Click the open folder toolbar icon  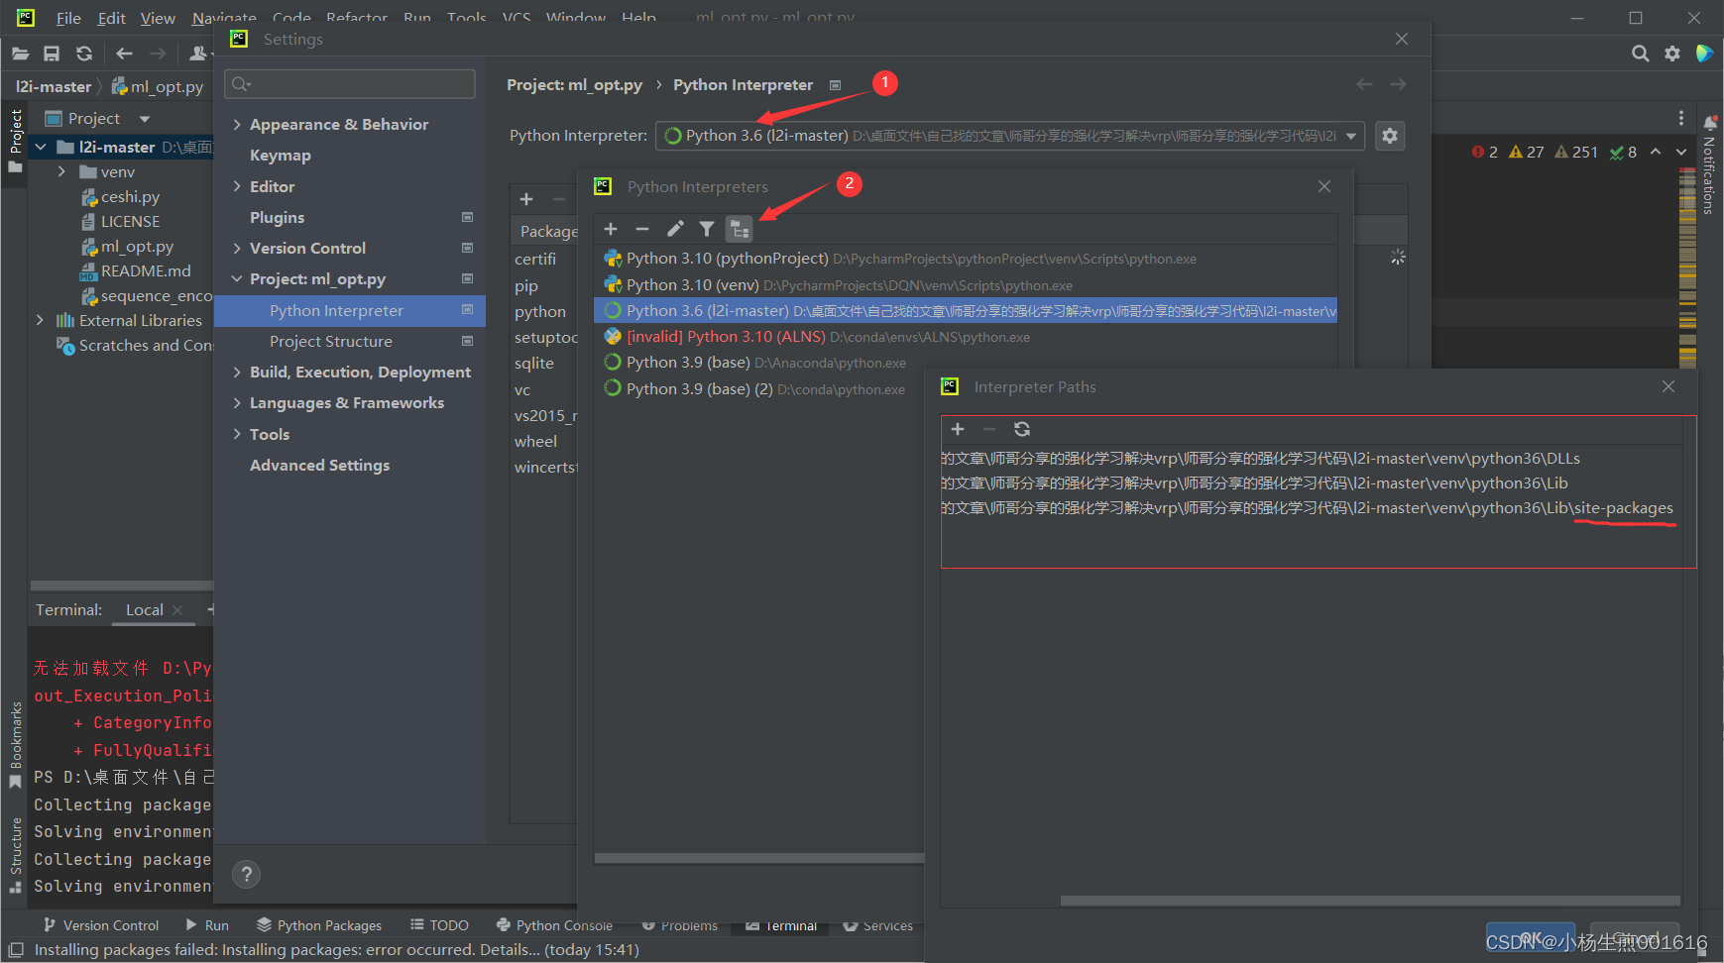point(20,53)
